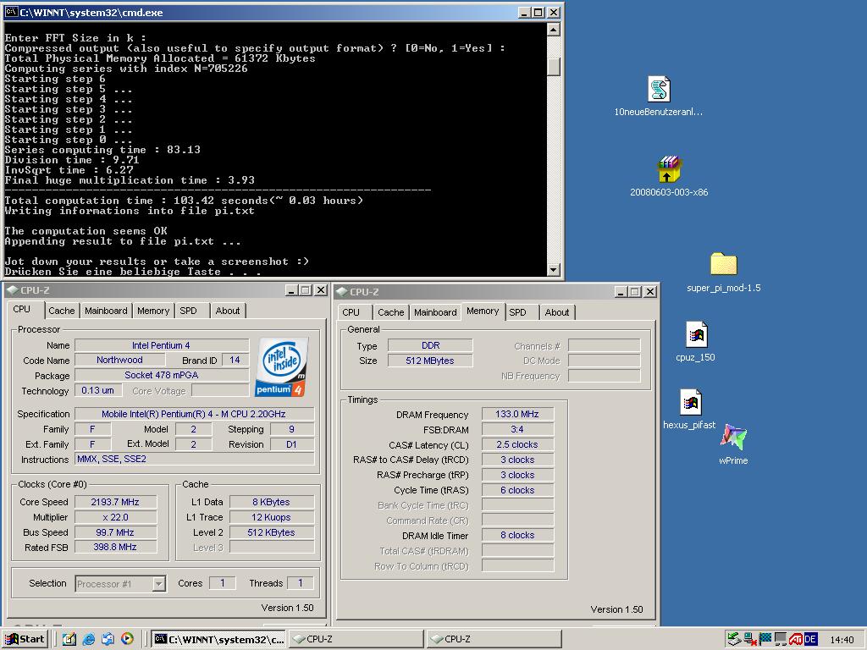Click the Northwood code name field

(119, 360)
